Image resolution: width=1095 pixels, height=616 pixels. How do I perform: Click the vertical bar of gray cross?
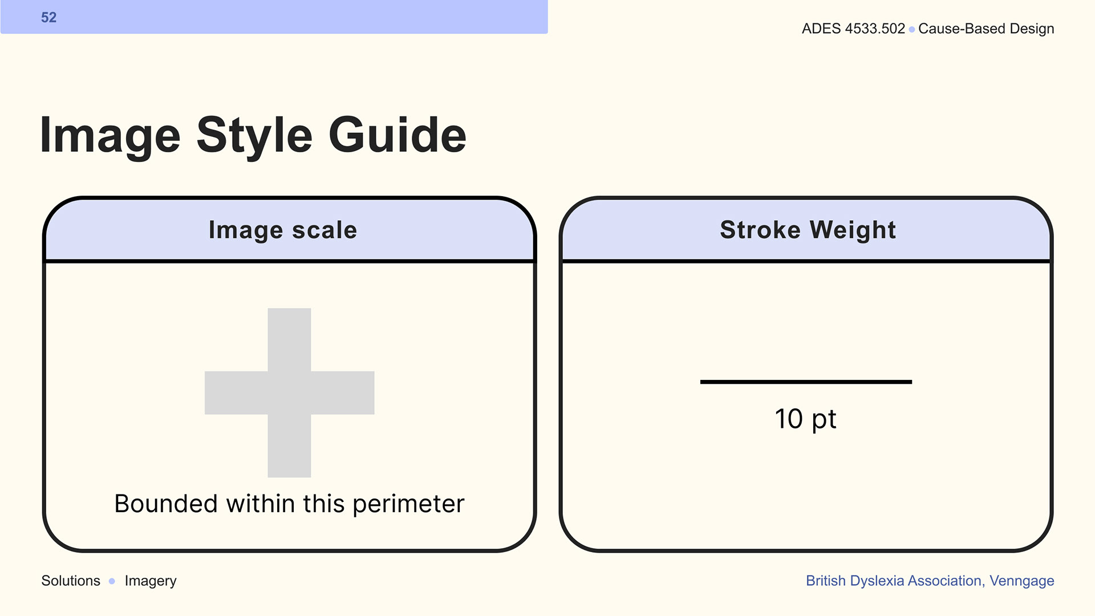click(289, 340)
